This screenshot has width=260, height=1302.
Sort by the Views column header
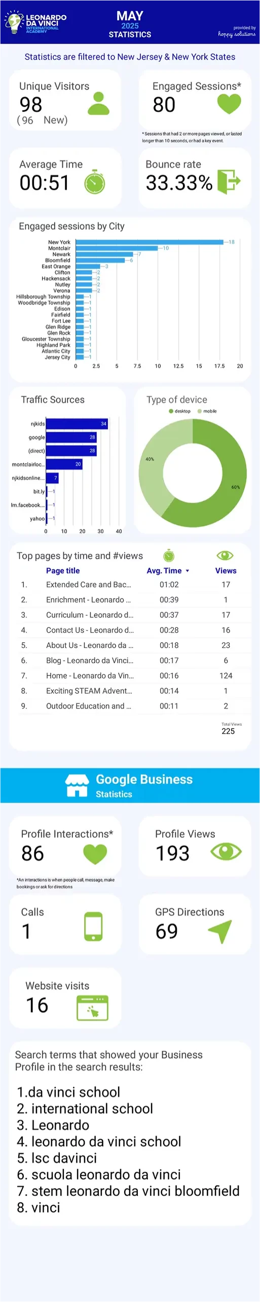click(x=226, y=571)
